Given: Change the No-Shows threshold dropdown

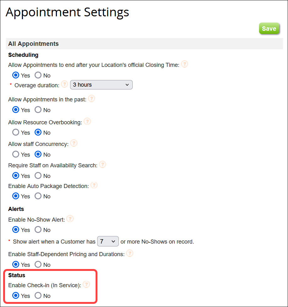Looking at the screenshot, I should click(108, 241).
